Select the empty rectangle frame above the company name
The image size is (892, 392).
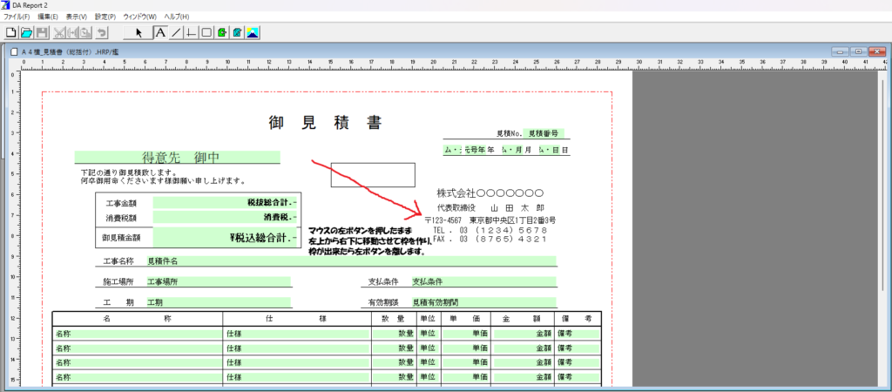(x=373, y=175)
